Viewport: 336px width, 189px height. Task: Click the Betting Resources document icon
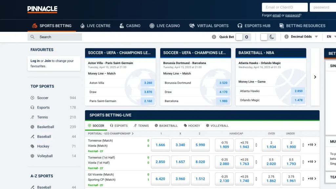click(x=282, y=26)
